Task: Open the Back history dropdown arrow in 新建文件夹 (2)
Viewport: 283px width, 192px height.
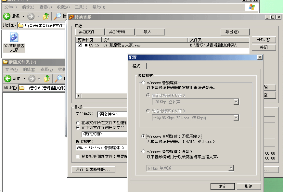Action: [x=24, y=79]
